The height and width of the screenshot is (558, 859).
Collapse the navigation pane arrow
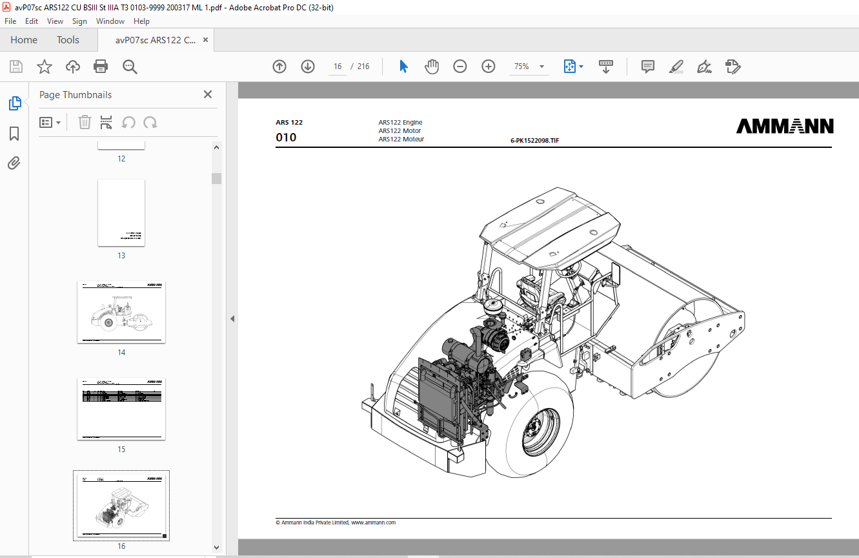232,318
